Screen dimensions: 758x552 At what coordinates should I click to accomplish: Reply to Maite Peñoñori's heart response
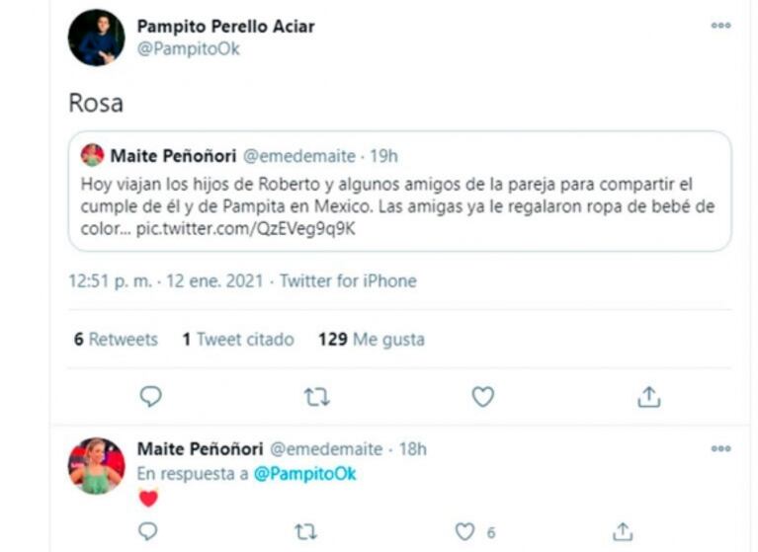(x=148, y=531)
